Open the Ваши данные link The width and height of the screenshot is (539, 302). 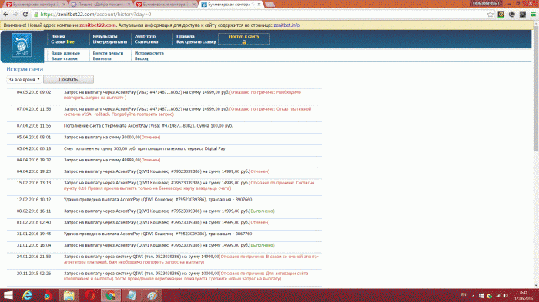[65, 53]
